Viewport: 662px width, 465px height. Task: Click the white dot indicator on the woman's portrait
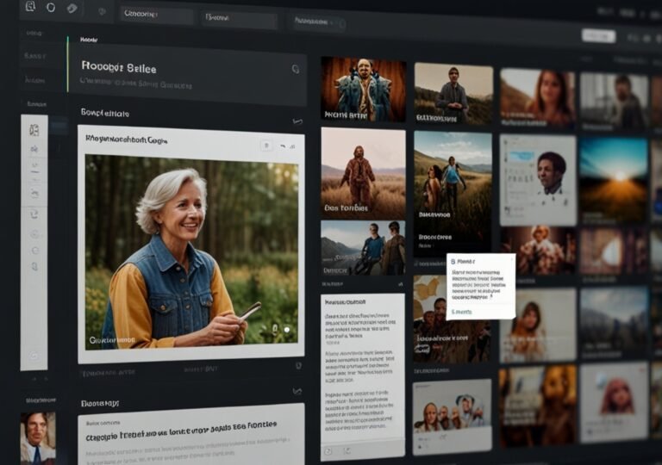tap(287, 329)
